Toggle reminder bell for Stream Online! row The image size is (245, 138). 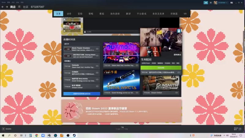(97, 86)
